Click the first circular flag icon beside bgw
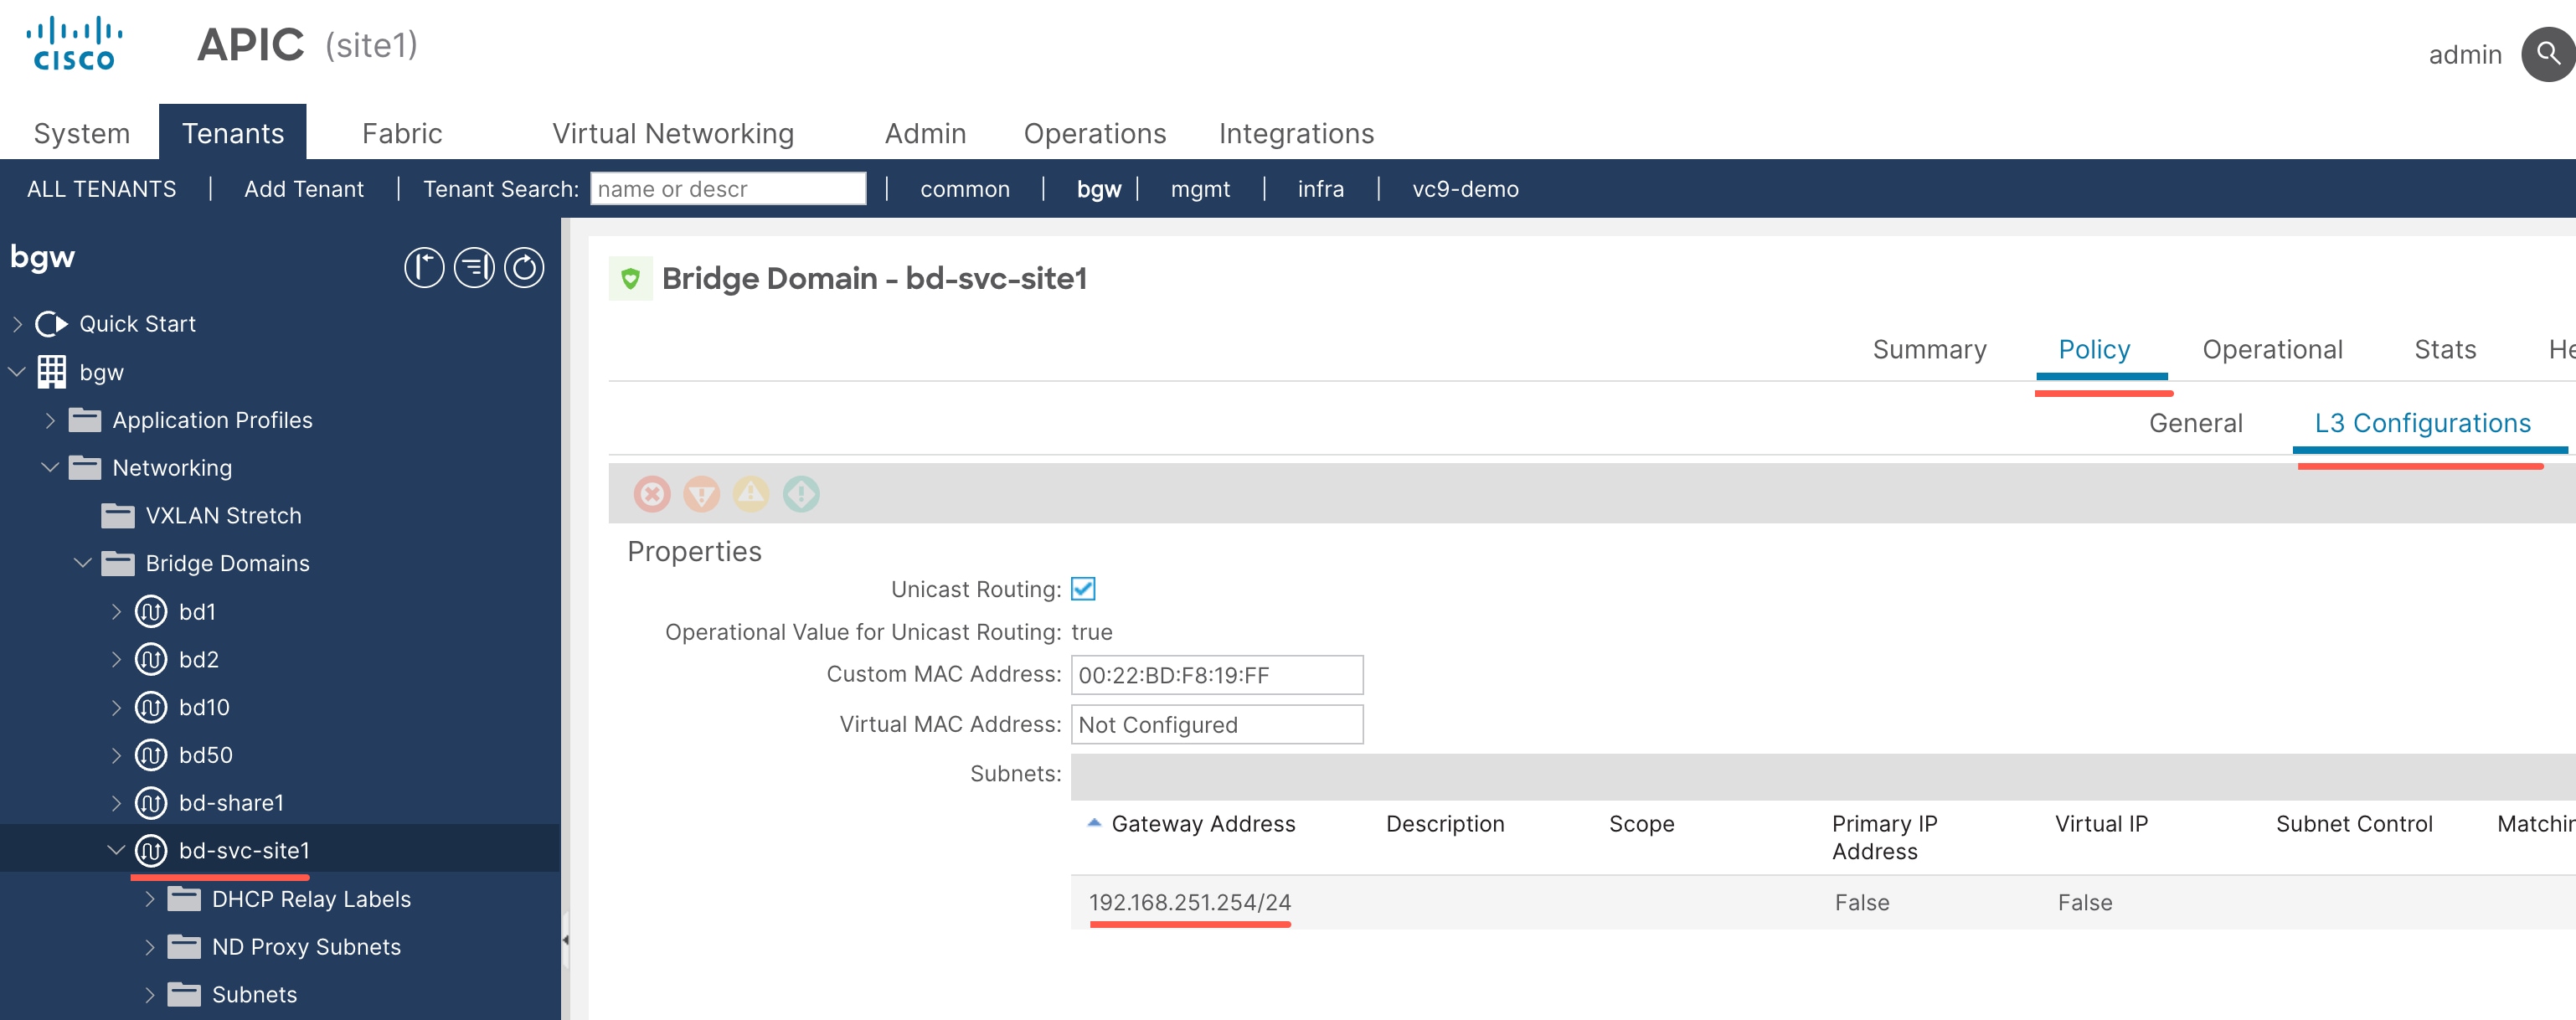The image size is (2576, 1020). pos(424,268)
